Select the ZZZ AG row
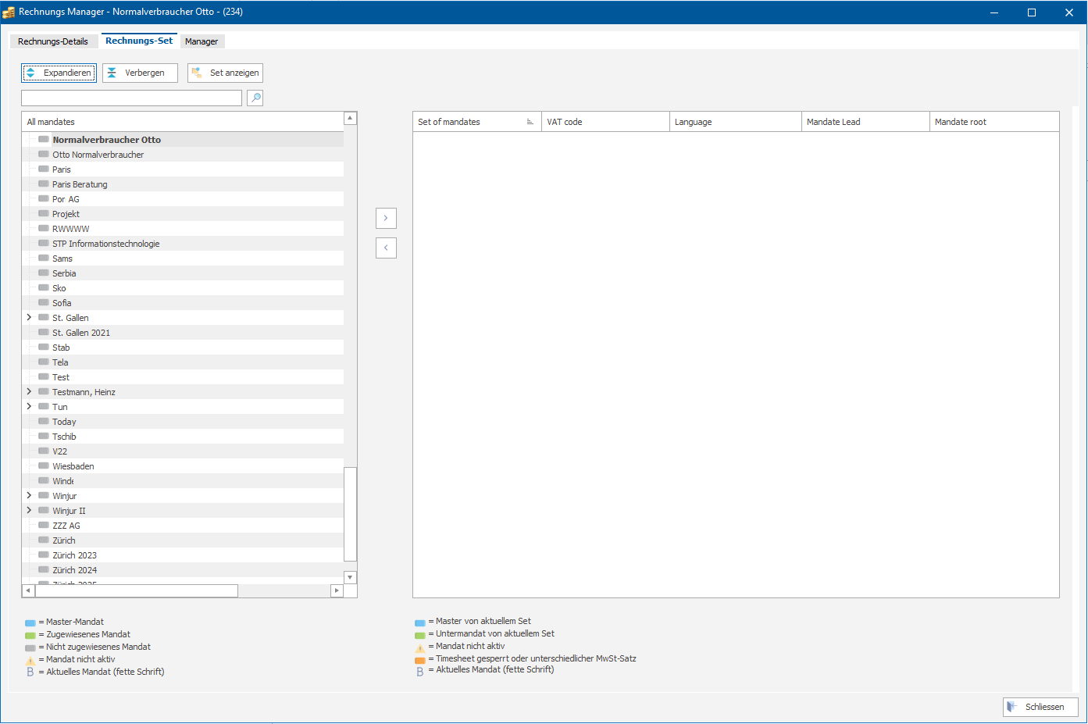Image resolution: width=1088 pixels, height=724 pixels. click(x=183, y=526)
